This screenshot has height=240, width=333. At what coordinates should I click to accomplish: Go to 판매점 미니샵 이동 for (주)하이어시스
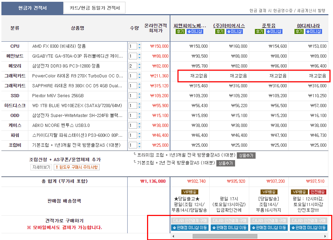click(x=229, y=228)
